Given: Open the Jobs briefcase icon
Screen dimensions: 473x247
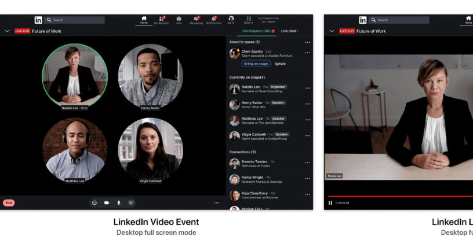Looking at the screenshot, I should tap(179, 20).
